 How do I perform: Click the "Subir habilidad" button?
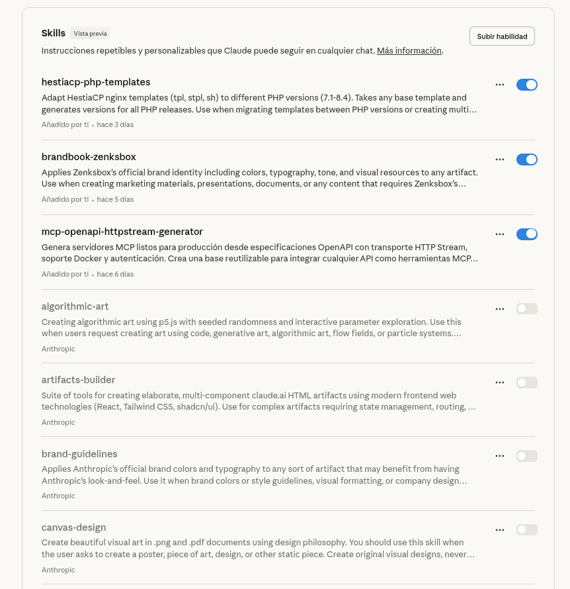[x=502, y=36]
